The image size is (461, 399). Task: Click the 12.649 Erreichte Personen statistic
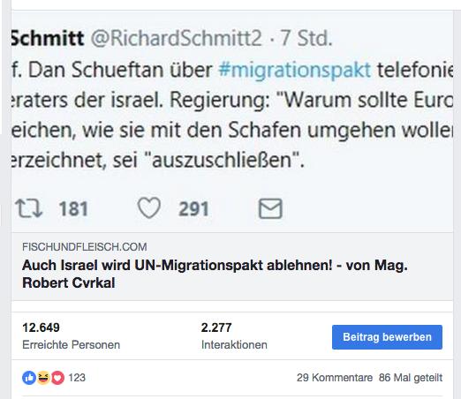[x=71, y=336]
